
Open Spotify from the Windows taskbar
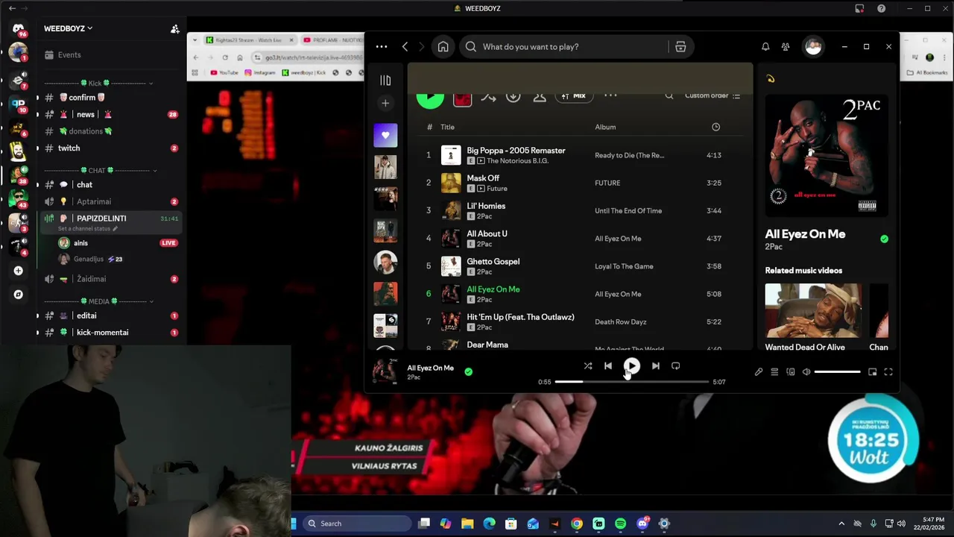point(620,524)
